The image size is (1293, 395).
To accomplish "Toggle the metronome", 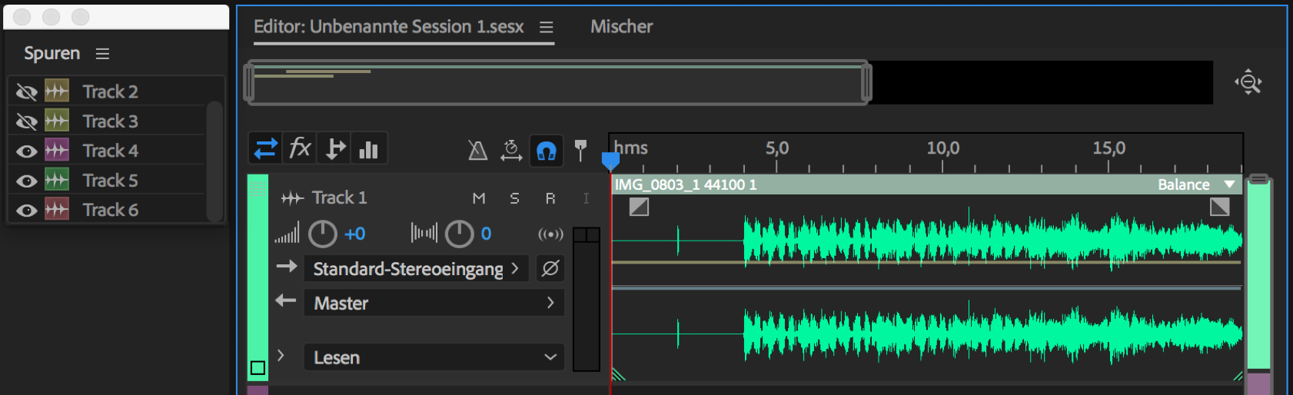I will 477,151.
